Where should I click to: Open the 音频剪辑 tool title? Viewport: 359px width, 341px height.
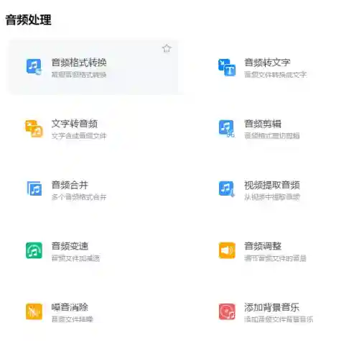tap(263, 124)
